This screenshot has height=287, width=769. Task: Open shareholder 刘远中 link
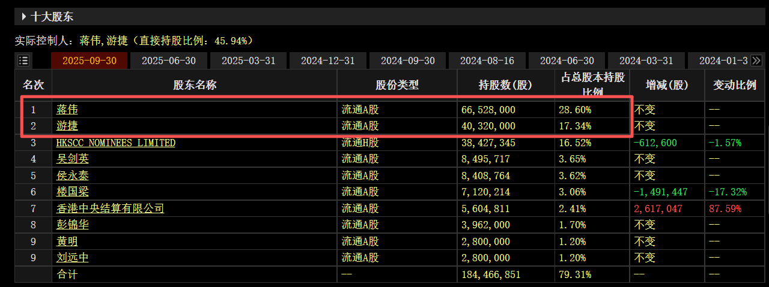(x=73, y=258)
